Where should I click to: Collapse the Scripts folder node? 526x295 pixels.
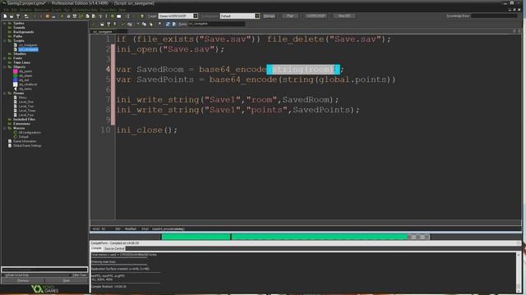click(x=5, y=41)
